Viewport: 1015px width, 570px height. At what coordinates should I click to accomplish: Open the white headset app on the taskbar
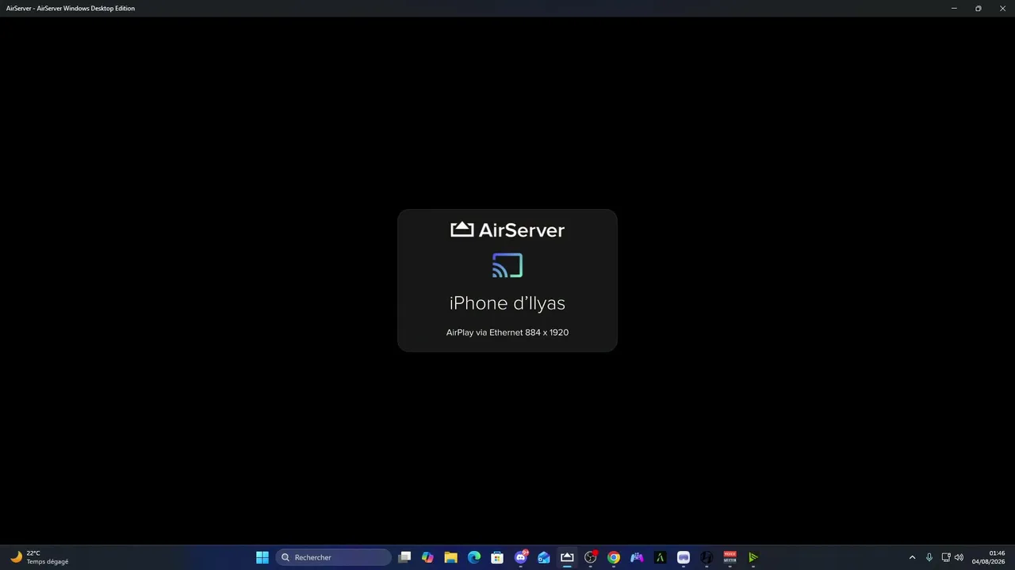[684, 557]
